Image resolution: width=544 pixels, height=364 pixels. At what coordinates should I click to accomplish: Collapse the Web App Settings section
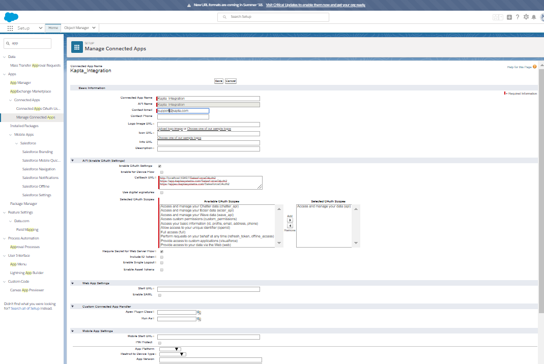coord(72,283)
